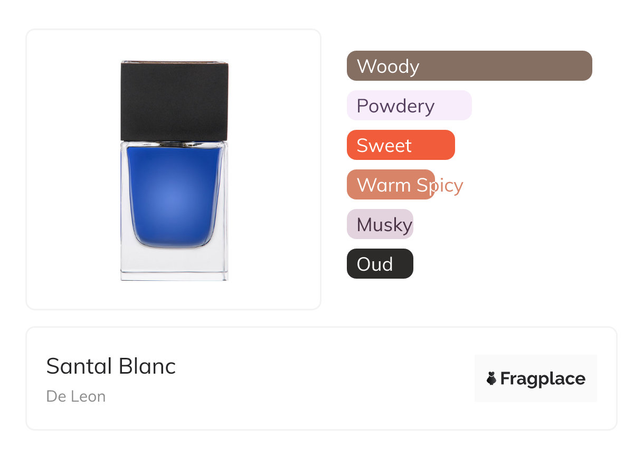Select the Woody accord bar
This screenshot has width=643, height=456.
[x=469, y=66]
